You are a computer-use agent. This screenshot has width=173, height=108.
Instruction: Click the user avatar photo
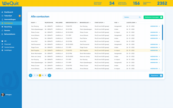pos(3,95)
